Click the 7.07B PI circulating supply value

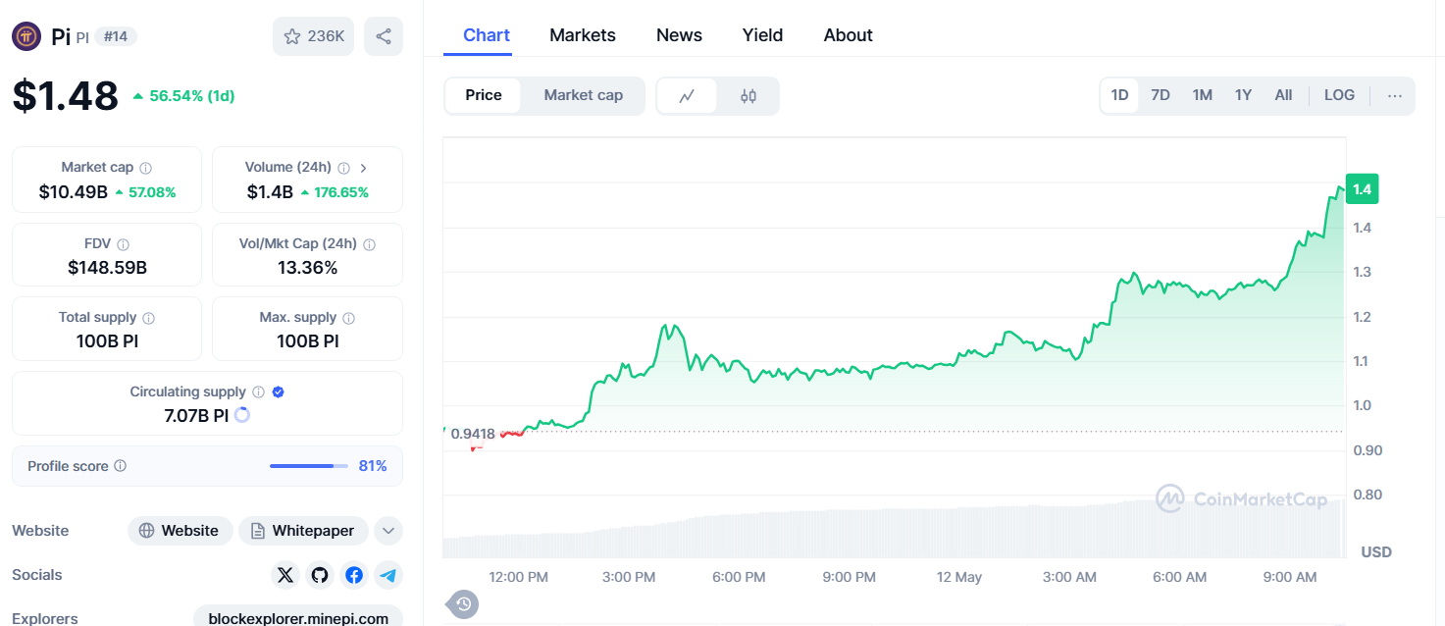[196, 415]
